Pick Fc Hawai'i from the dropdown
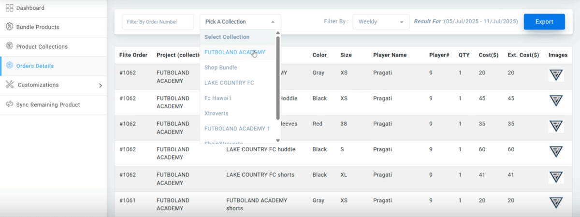This screenshot has height=217, width=580. (217, 98)
